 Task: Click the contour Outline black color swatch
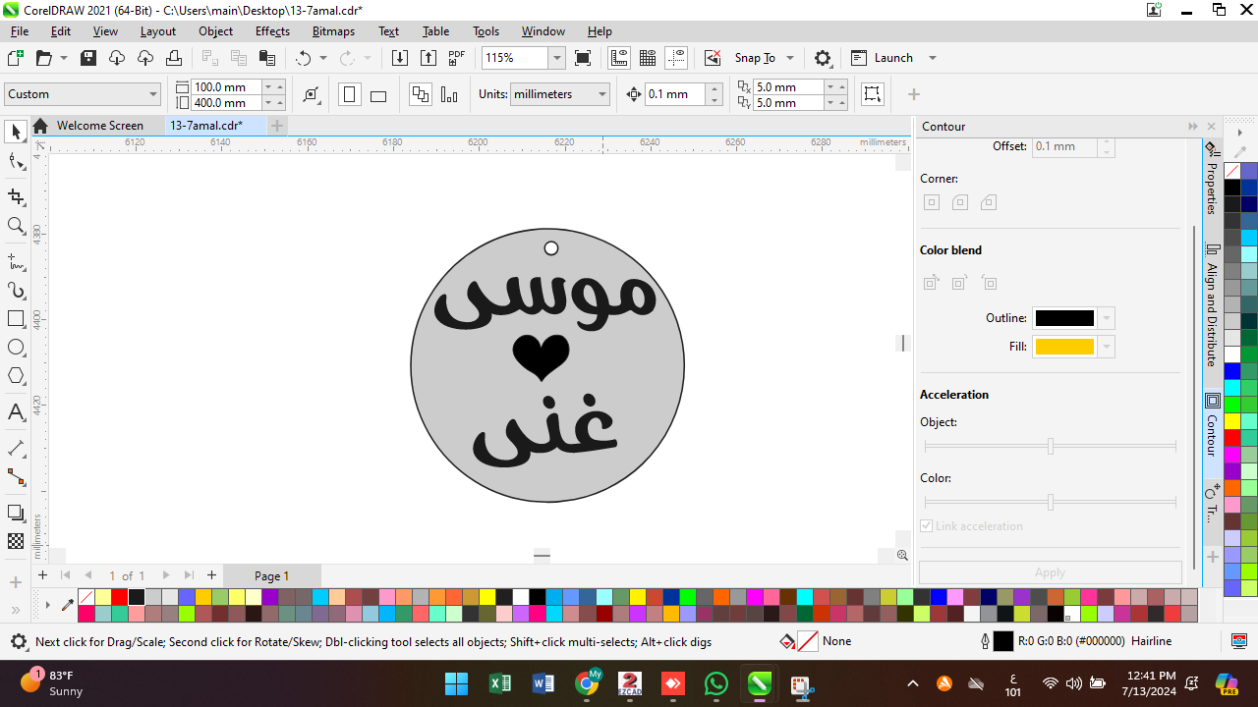(x=1063, y=318)
